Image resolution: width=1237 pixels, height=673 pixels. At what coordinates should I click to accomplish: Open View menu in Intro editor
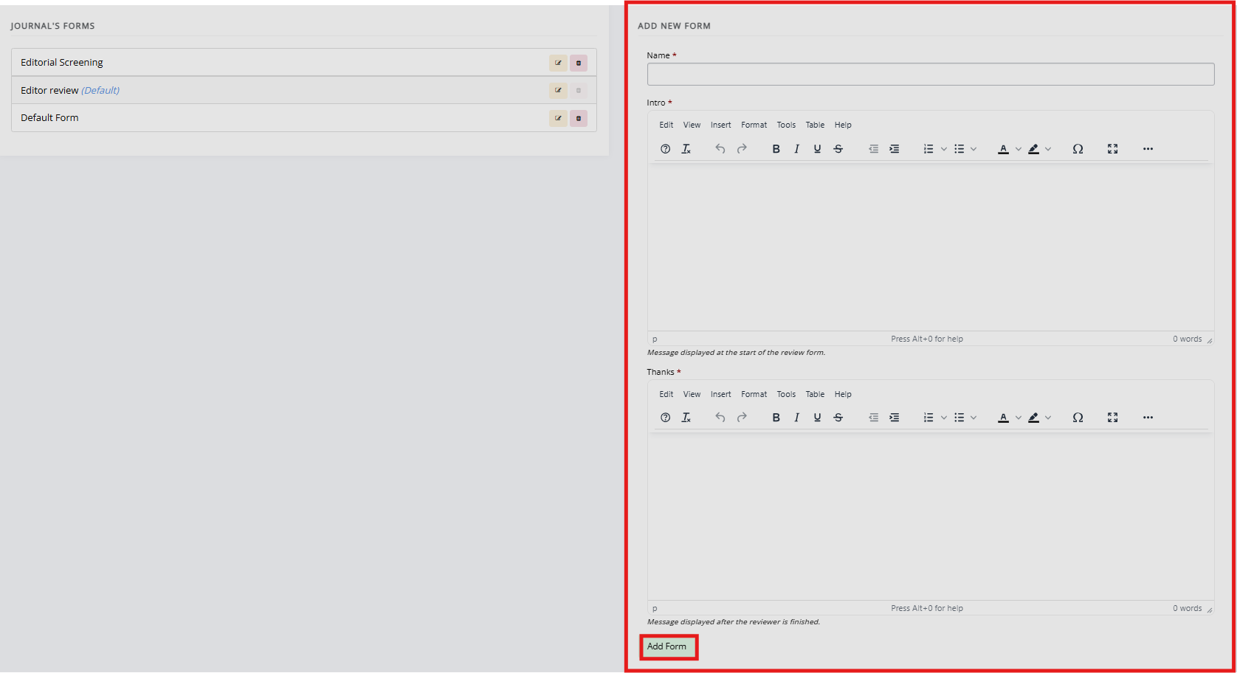(x=692, y=125)
